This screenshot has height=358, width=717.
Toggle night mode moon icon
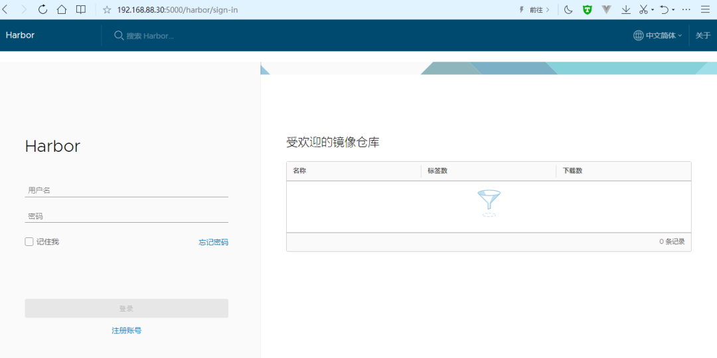[568, 9]
